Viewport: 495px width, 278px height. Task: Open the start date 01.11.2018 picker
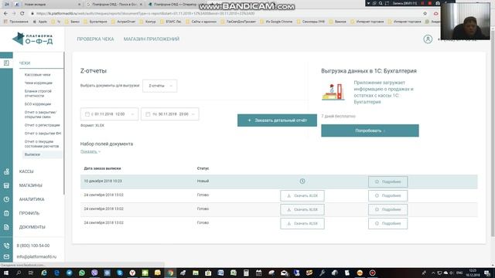pyautogui.click(x=109, y=114)
